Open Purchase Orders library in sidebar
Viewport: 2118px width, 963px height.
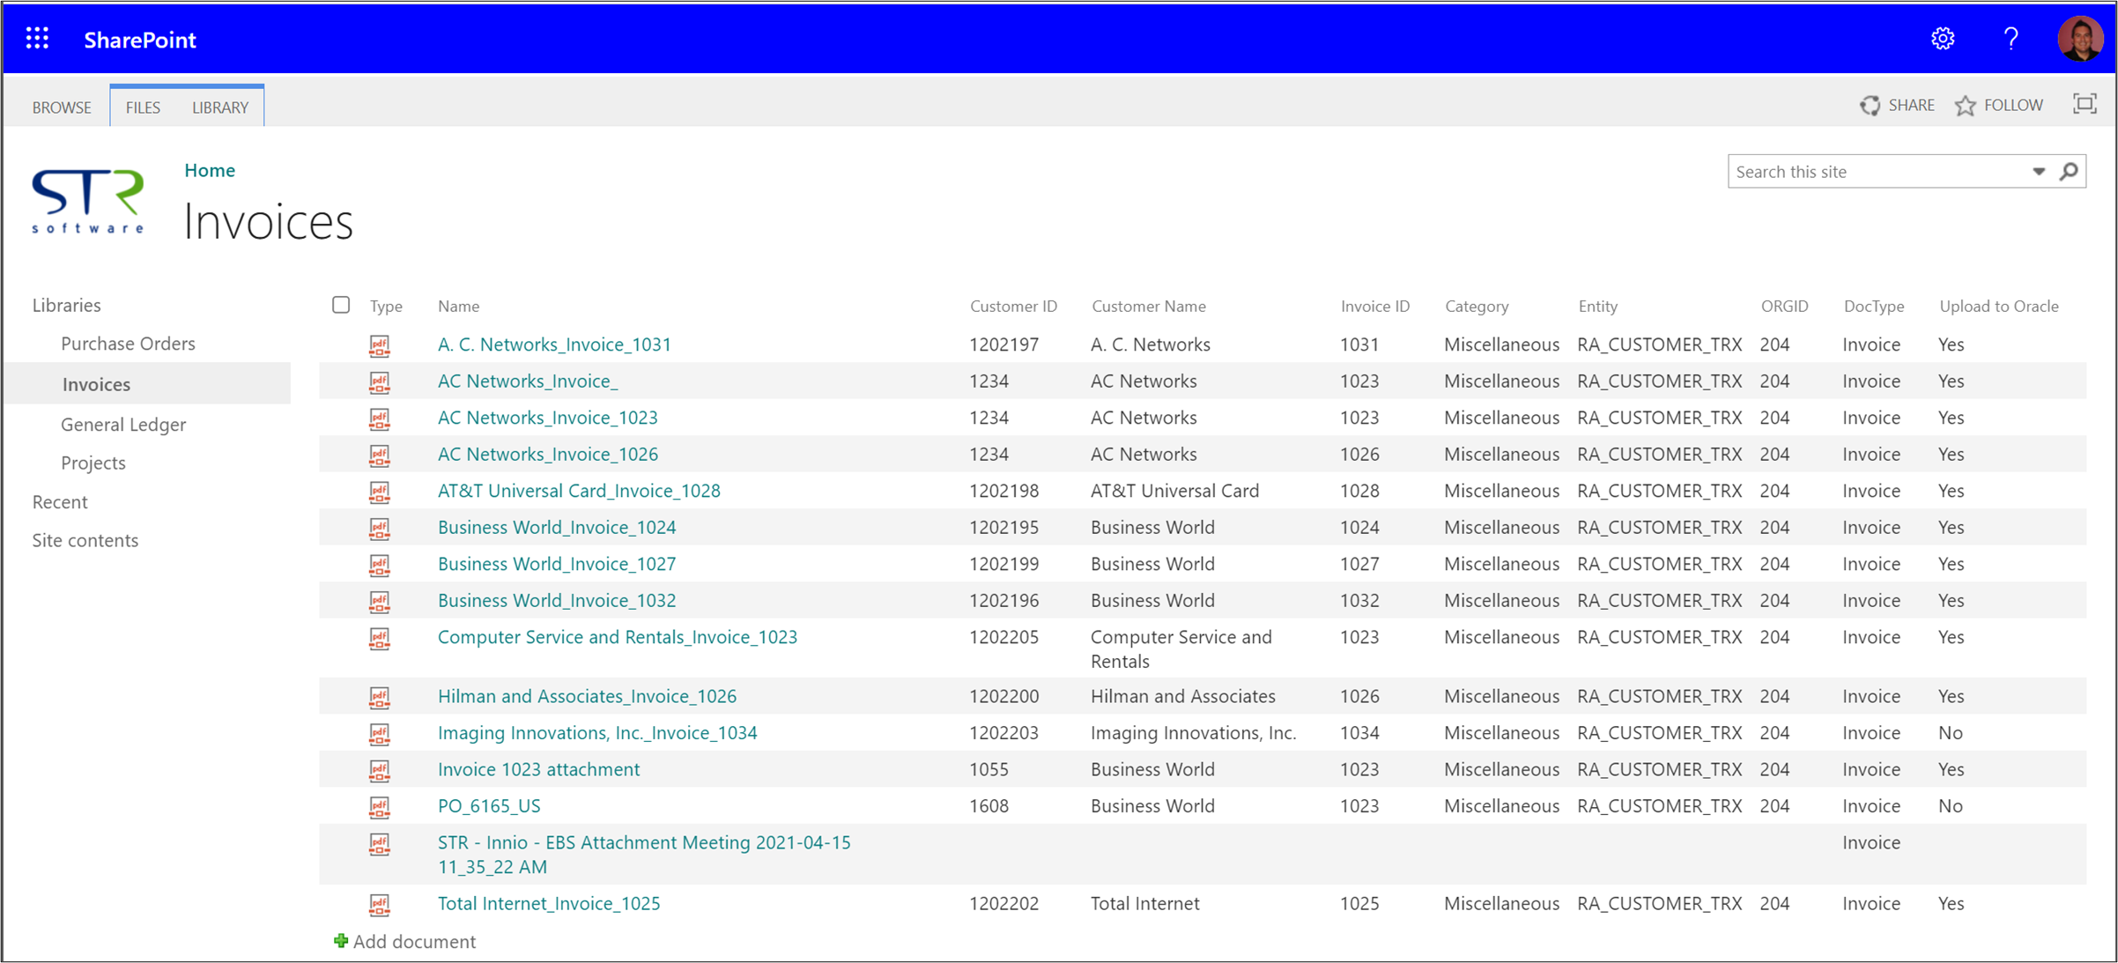[x=128, y=344]
